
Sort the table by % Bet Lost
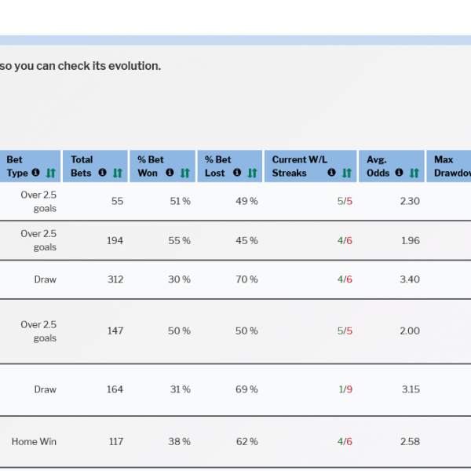pos(253,173)
